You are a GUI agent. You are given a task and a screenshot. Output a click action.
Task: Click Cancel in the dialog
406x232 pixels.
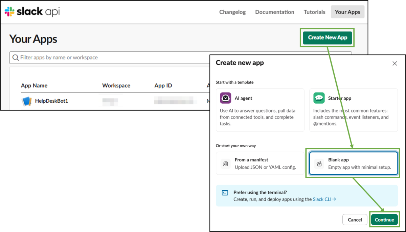point(355,220)
